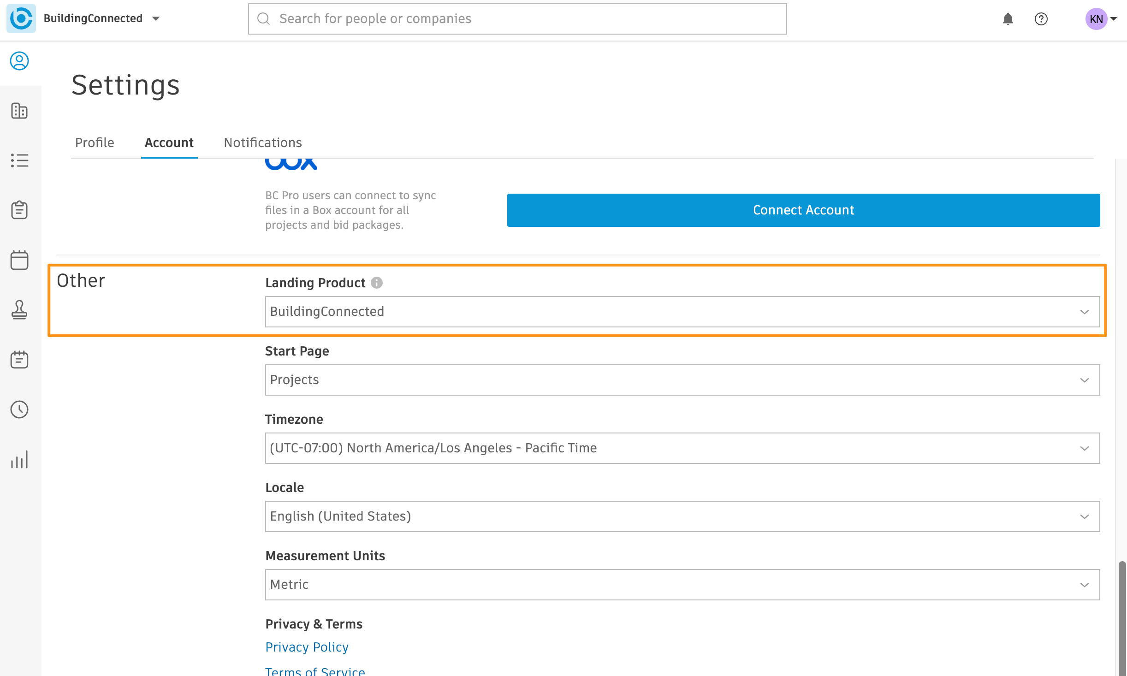Expand the BuildingConnected product switcher arrow
Image resolution: width=1127 pixels, height=676 pixels.
(x=156, y=18)
